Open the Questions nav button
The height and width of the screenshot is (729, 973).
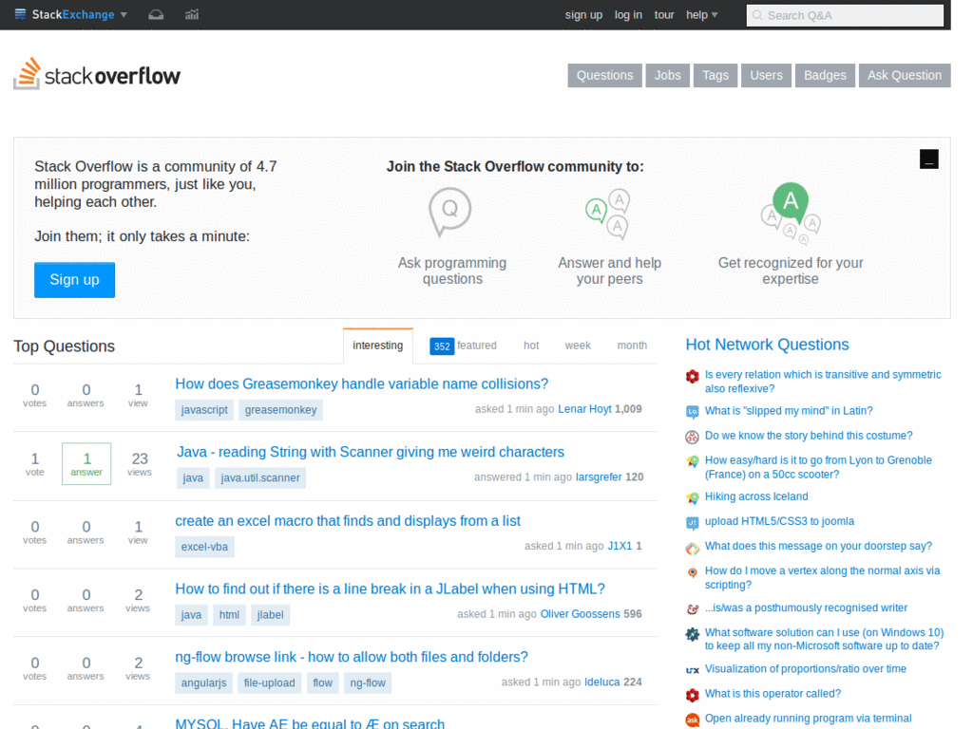tap(604, 76)
